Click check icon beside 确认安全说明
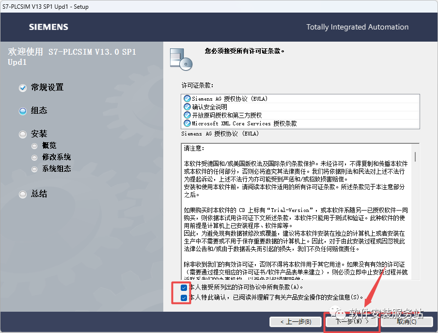438x333 pixels. pos(187,107)
